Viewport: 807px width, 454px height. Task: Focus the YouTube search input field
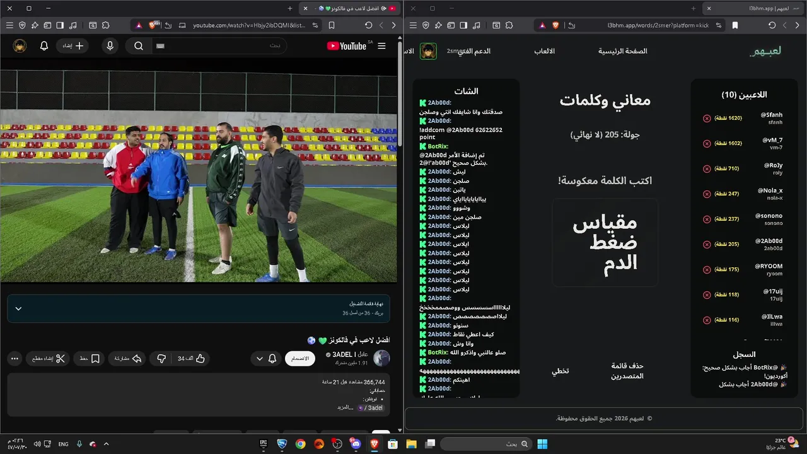[x=219, y=46]
